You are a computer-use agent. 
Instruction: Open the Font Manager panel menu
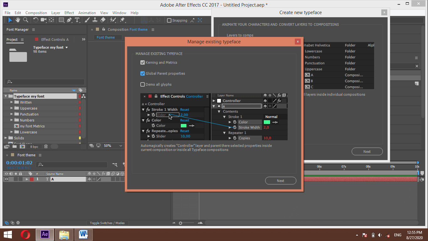click(34, 29)
